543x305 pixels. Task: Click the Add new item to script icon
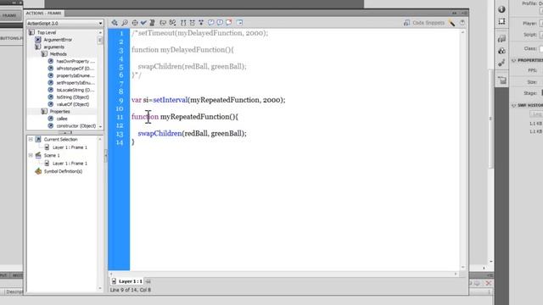click(x=115, y=23)
